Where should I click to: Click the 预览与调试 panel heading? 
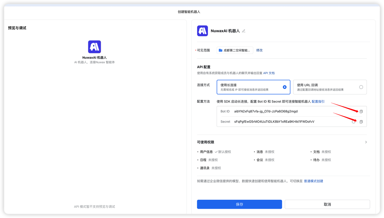pos(17,28)
